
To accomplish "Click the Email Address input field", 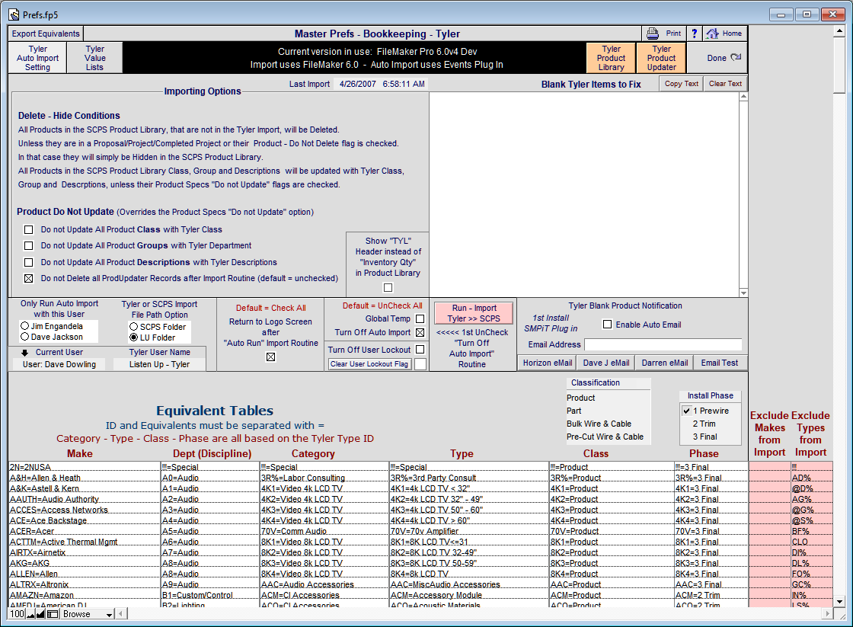I will click(x=663, y=344).
